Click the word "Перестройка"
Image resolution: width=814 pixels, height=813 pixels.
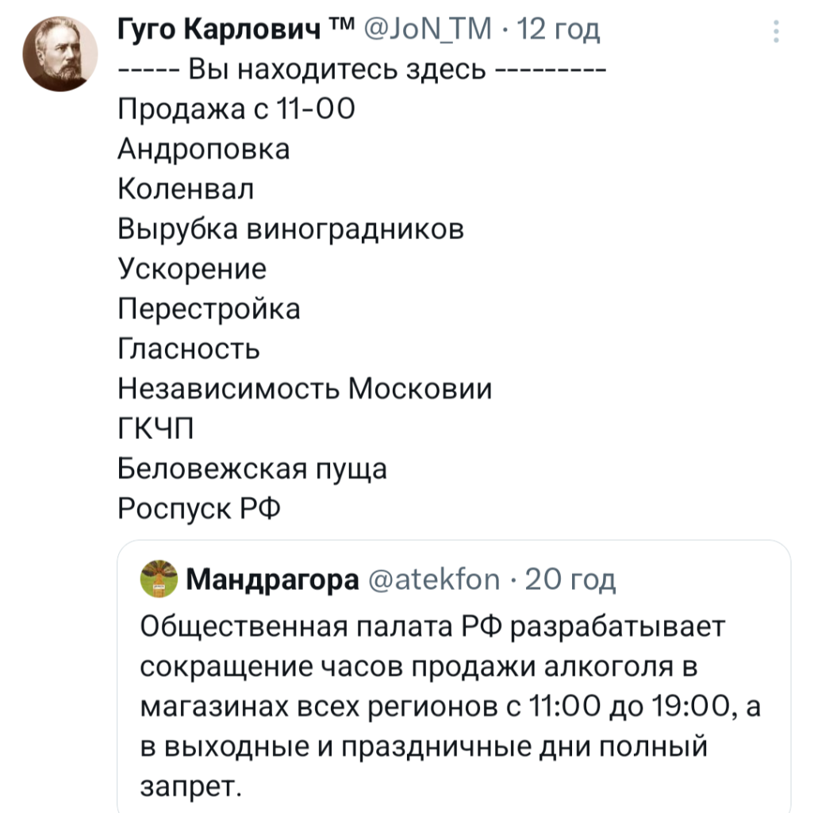click(209, 308)
